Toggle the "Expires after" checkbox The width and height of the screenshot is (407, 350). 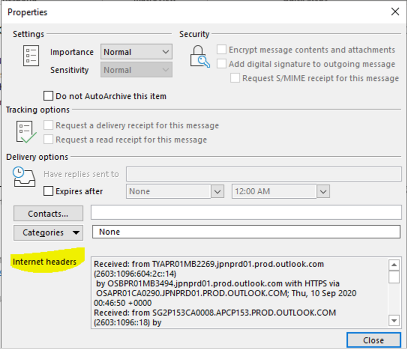pyautogui.click(x=48, y=191)
